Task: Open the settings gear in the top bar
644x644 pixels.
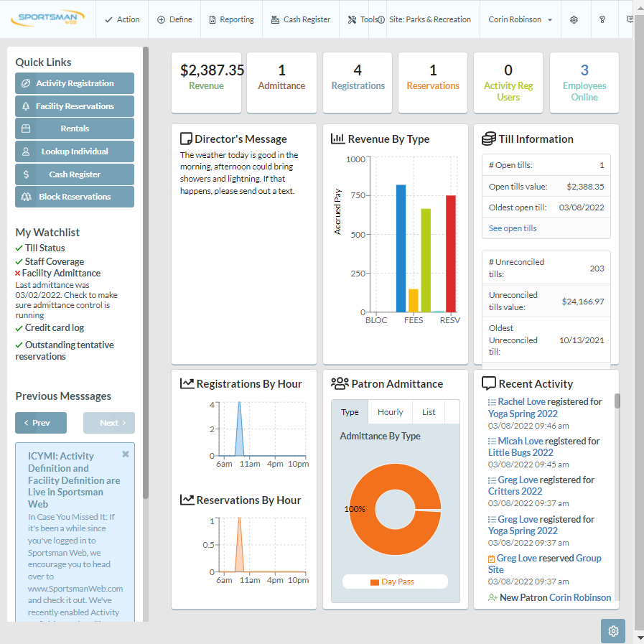Action: (574, 19)
